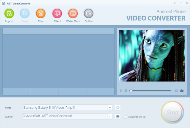The height and width of the screenshot is (128, 190).
Task: Open the profile settings gear
Action: pyautogui.click(x=118, y=107)
